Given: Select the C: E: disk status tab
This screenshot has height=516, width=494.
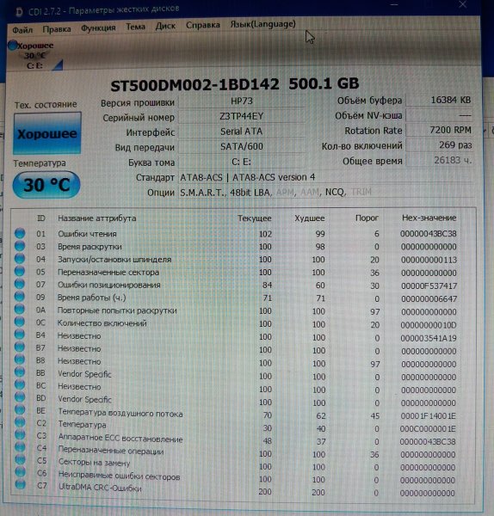Looking at the screenshot, I should (34, 55).
